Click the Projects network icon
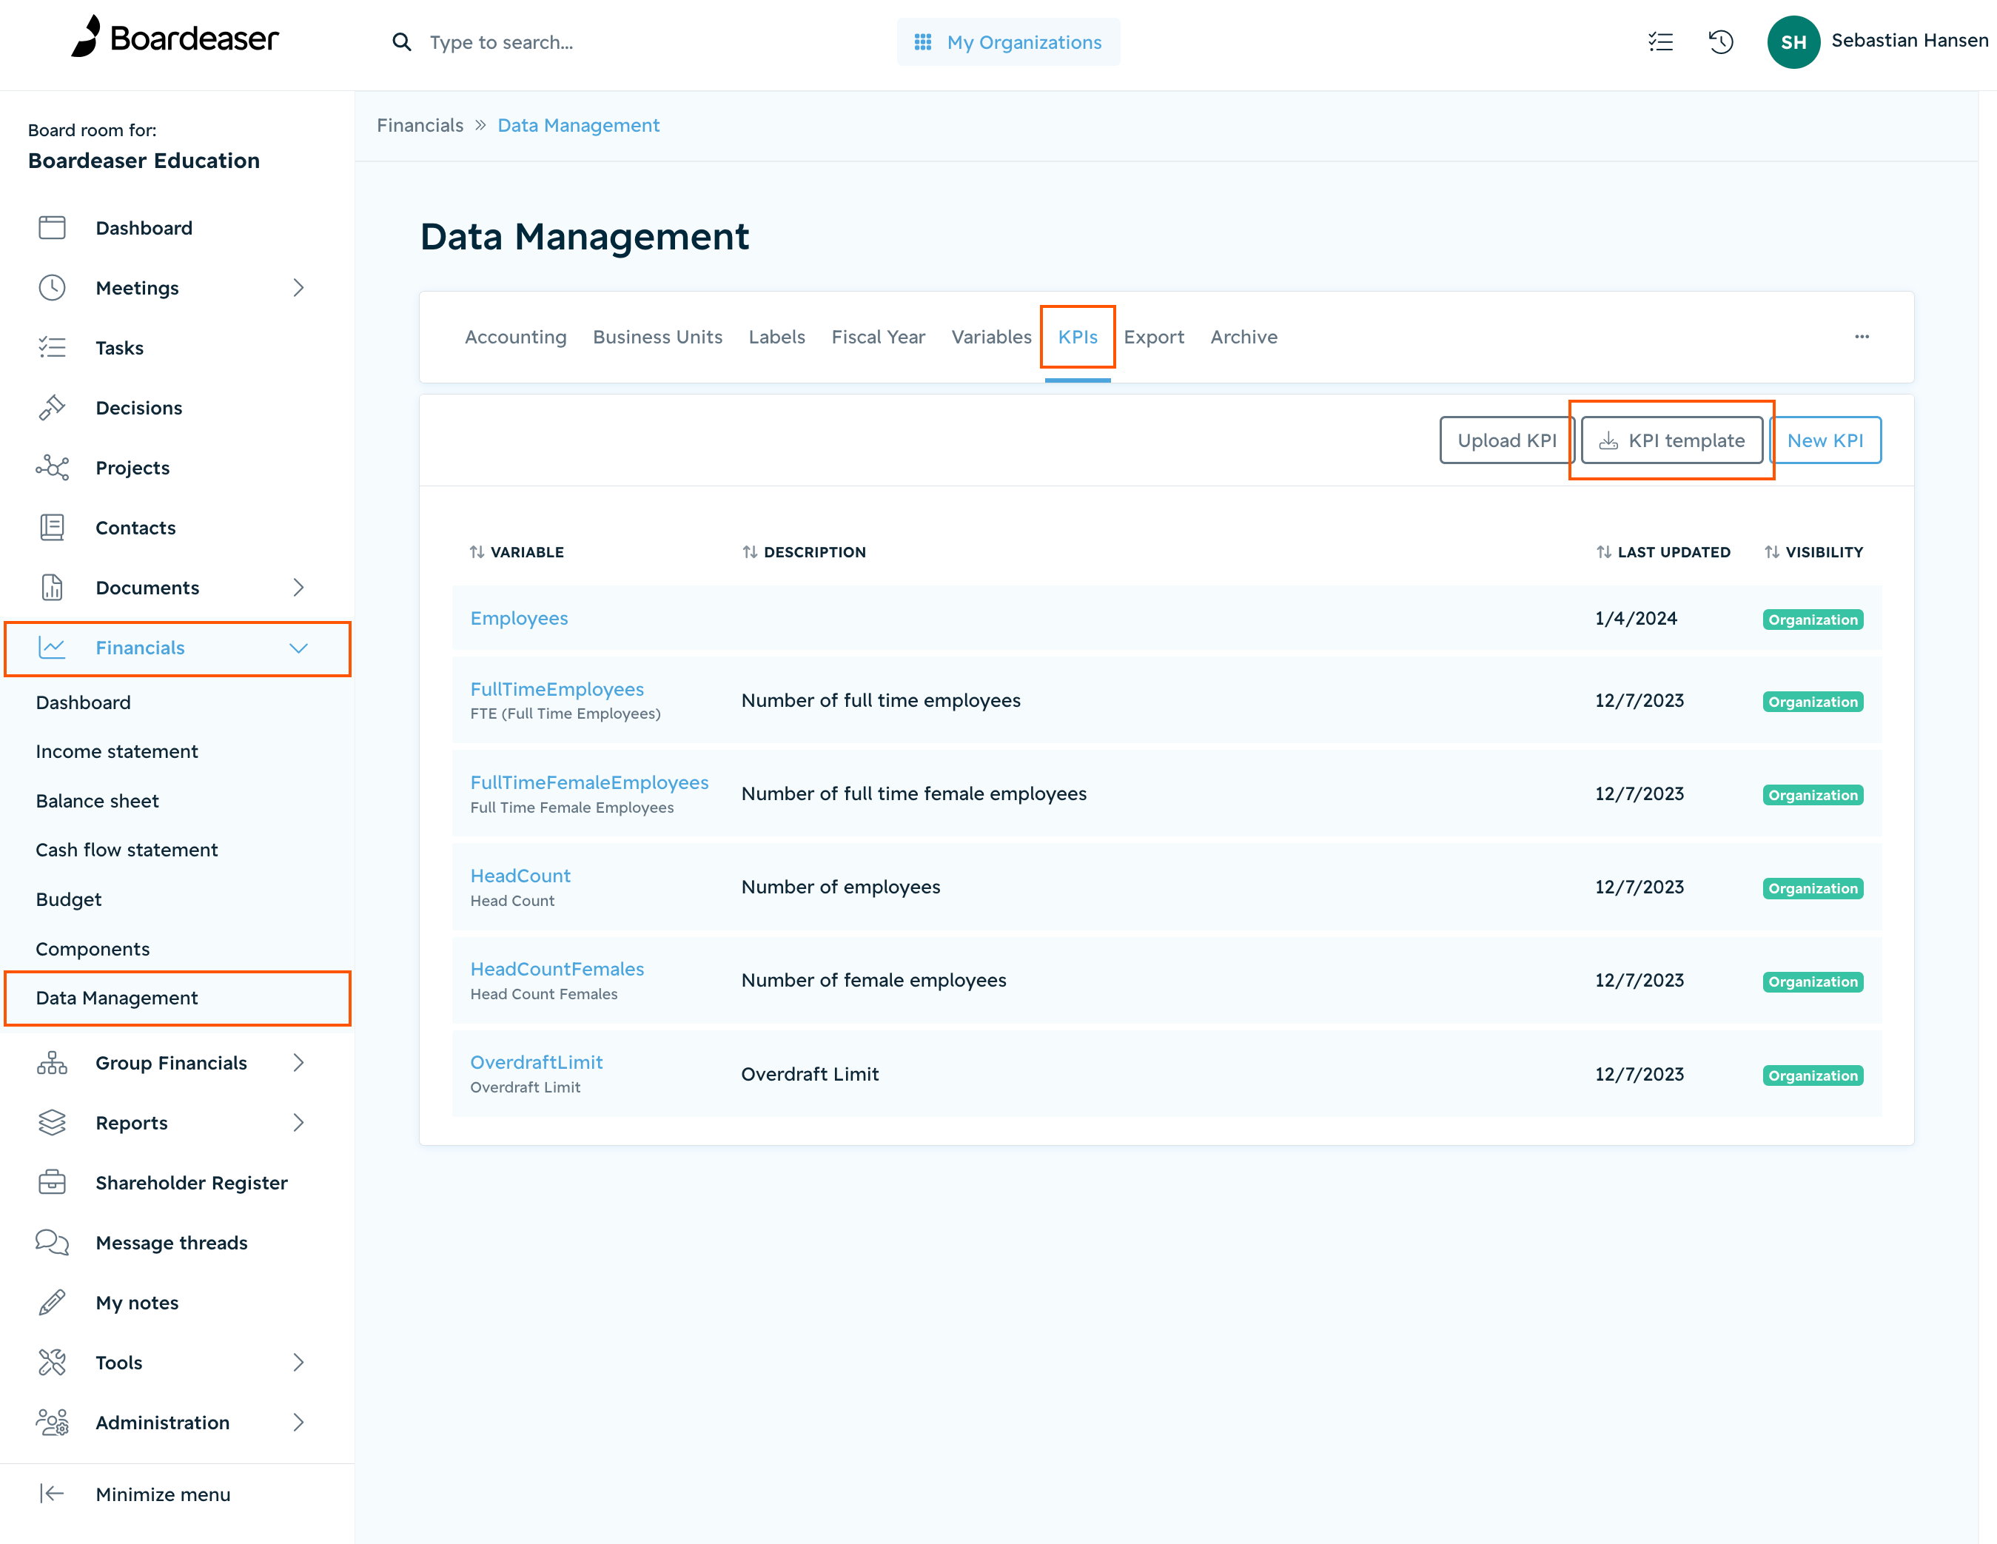Image resolution: width=1997 pixels, height=1544 pixels. [52, 468]
